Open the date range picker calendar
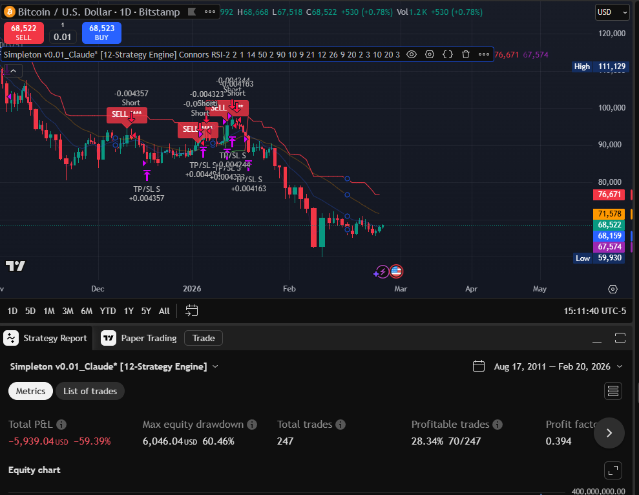Screen dimensions: 639x495 pos(479,366)
